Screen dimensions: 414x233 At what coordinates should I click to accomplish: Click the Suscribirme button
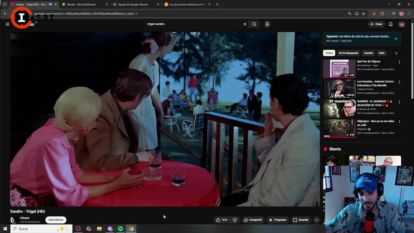click(x=56, y=220)
